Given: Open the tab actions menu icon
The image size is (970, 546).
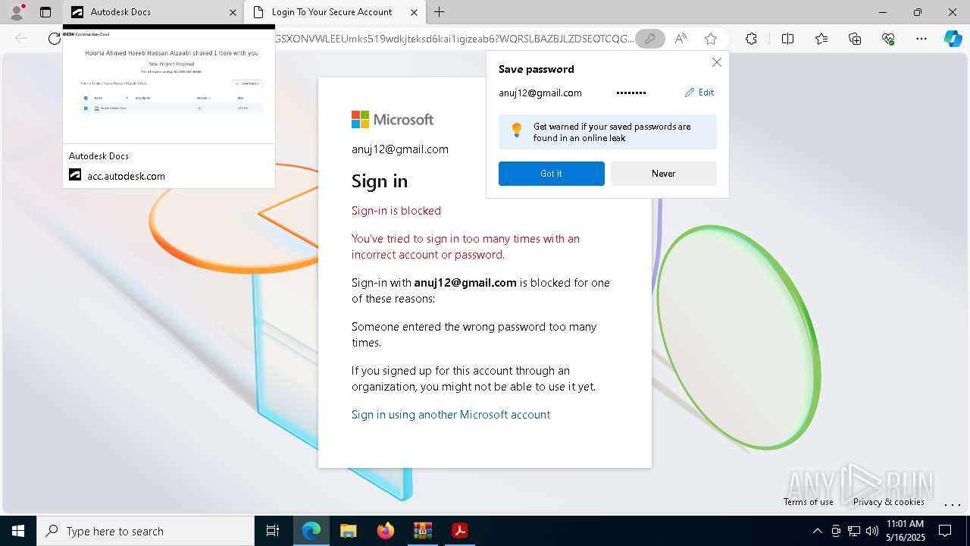Looking at the screenshot, I should 45,12.
